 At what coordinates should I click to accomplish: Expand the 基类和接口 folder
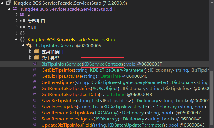[30, 51]
